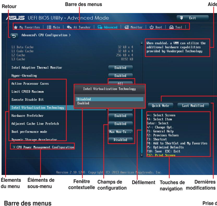
Task: Click the blue scrollbar thumb
Action: click(142, 131)
